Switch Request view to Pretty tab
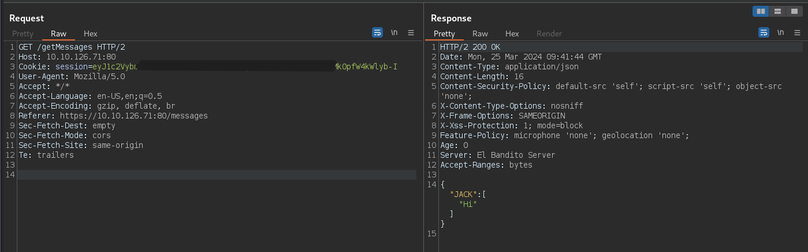 pyautogui.click(x=23, y=34)
